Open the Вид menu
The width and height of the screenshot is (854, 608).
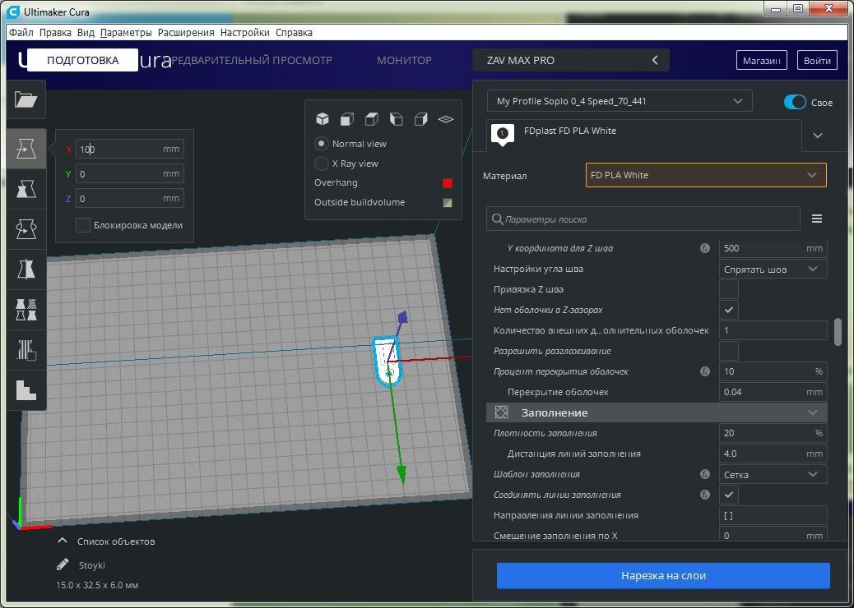86,33
